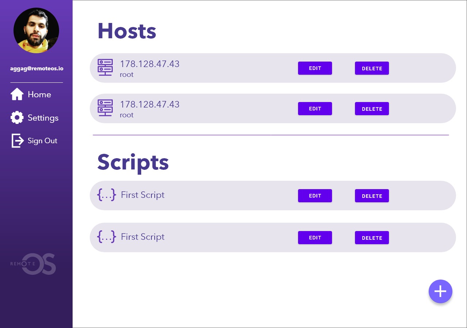Go to the Home menu label
Image resolution: width=467 pixels, height=328 pixels.
(39, 95)
